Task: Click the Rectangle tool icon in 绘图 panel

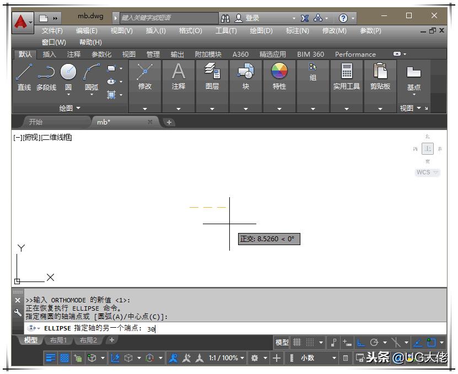Action: coord(111,69)
